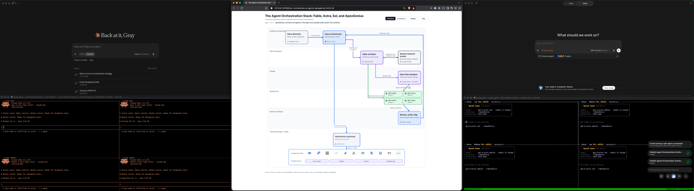
Task: Open the Fable 5.1 Medium model selector
Action: [142, 54]
